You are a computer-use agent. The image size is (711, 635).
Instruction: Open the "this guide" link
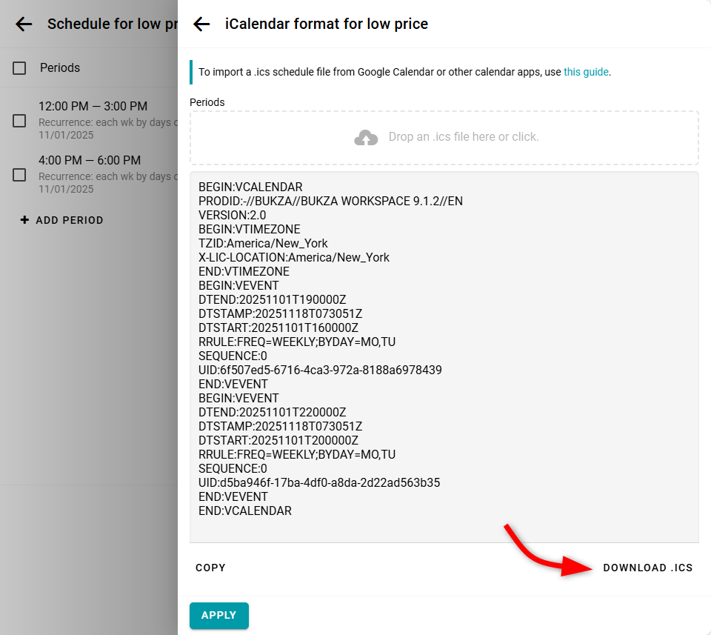point(586,72)
